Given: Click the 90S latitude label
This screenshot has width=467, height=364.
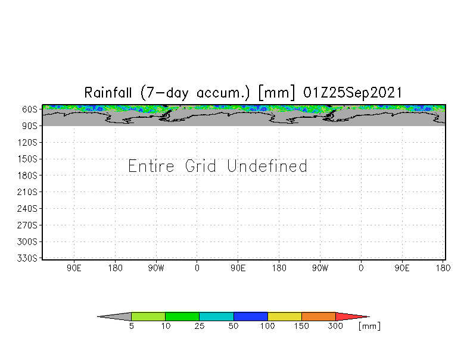Looking at the screenshot, I should pyautogui.click(x=30, y=126).
